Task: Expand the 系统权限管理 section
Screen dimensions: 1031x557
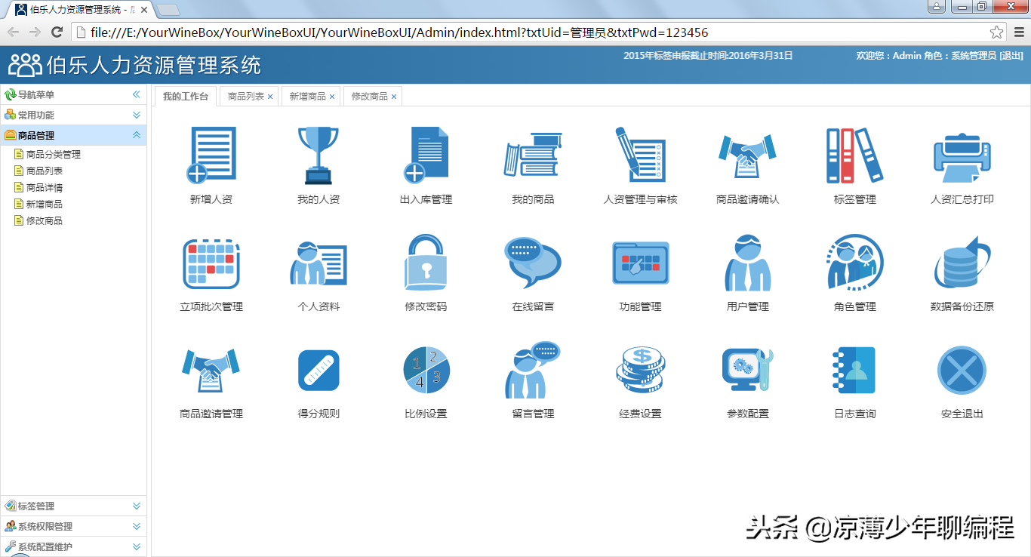Action: (x=137, y=526)
